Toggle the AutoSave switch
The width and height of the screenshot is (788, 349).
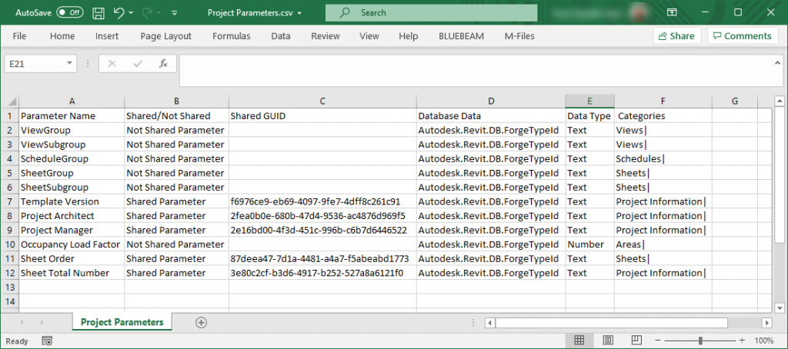(x=70, y=13)
